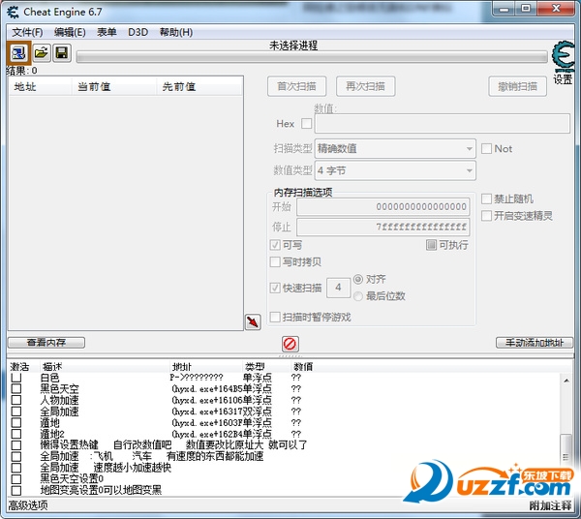Open the D3D menu
Screen dimensions: 581x519
point(138,32)
